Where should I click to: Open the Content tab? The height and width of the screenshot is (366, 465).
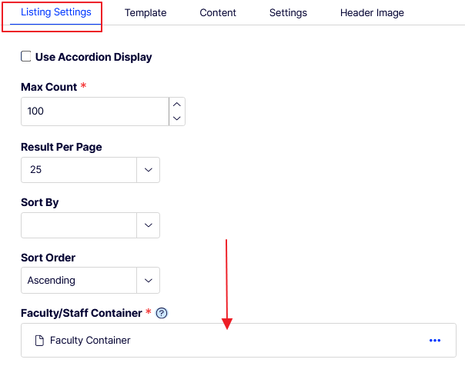tap(218, 13)
